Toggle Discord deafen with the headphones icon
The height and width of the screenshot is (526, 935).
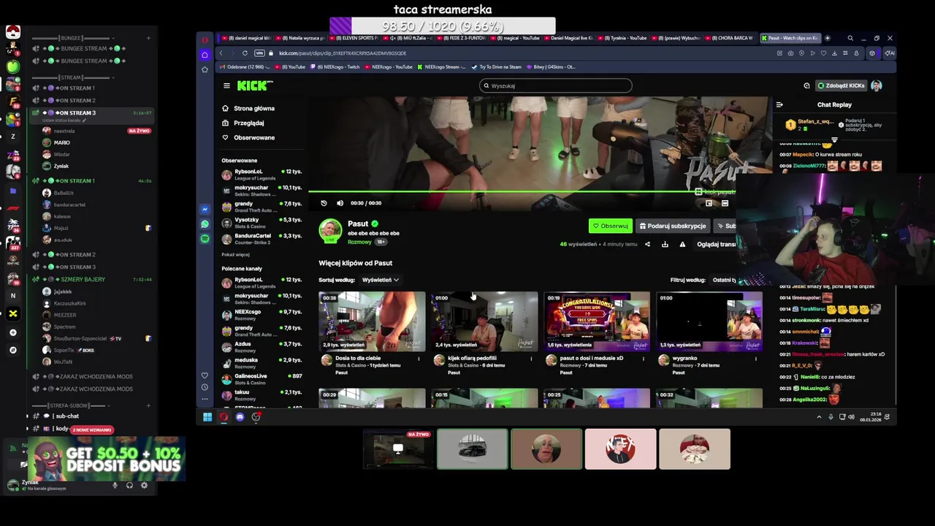(x=129, y=485)
